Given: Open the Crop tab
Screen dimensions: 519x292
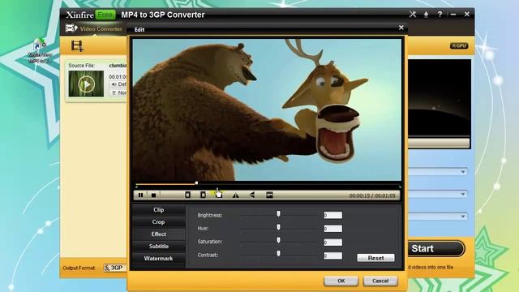Looking at the screenshot, I should [159, 222].
